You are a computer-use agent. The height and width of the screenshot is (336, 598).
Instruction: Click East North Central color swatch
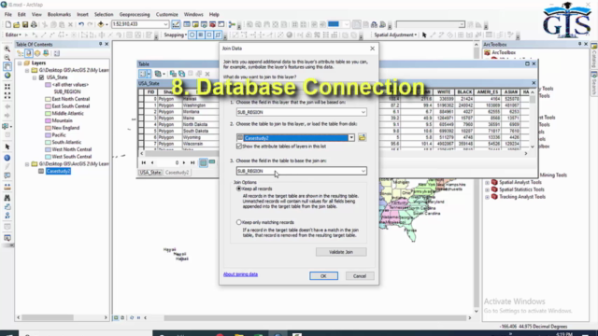click(48, 99)
